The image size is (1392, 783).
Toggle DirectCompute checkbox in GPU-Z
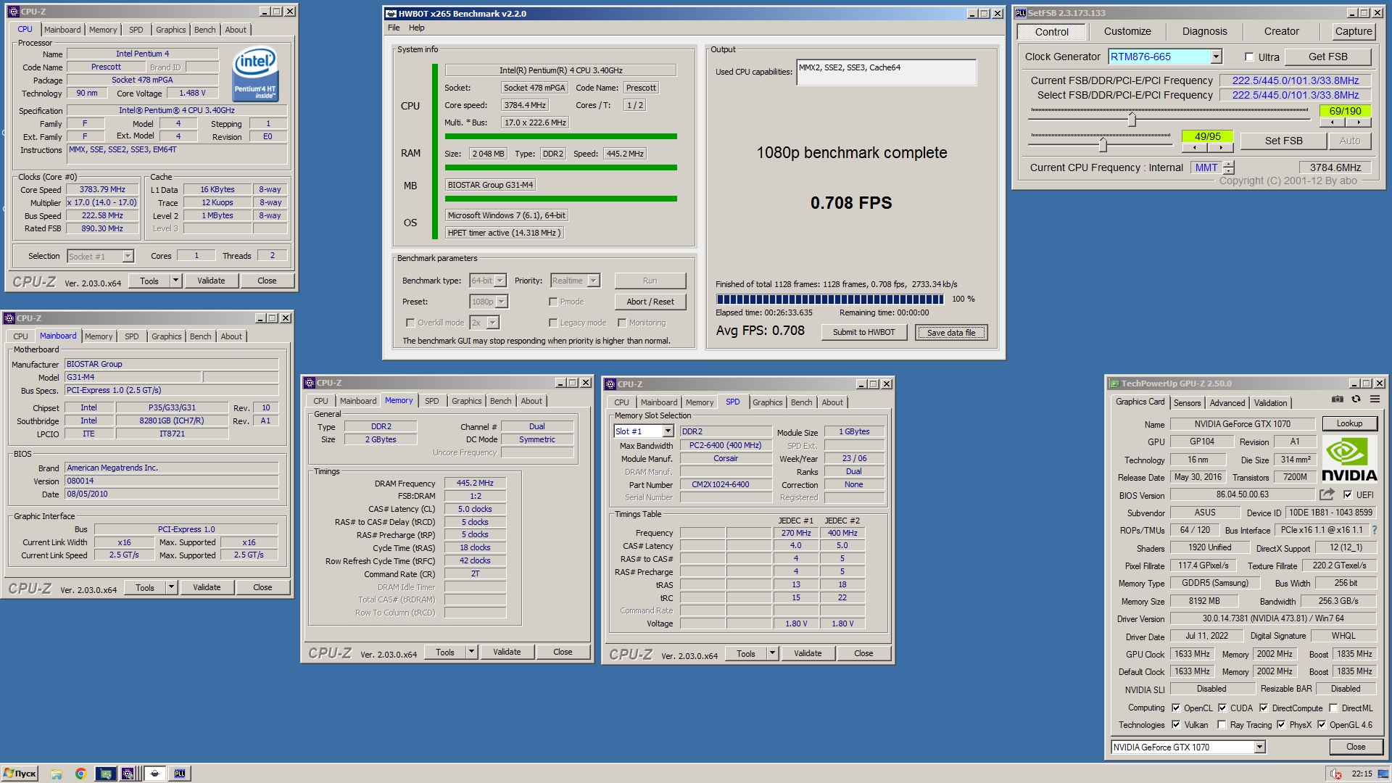(1264, 708)
